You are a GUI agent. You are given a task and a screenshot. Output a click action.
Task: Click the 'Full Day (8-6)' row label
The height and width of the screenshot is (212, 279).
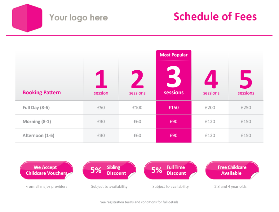[36, 108]
